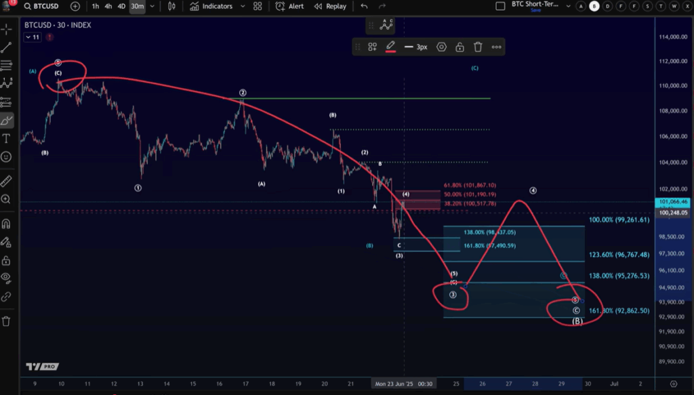Activate the Zoom In tool
The image size is (694, 395).
(x=6, y=199)
